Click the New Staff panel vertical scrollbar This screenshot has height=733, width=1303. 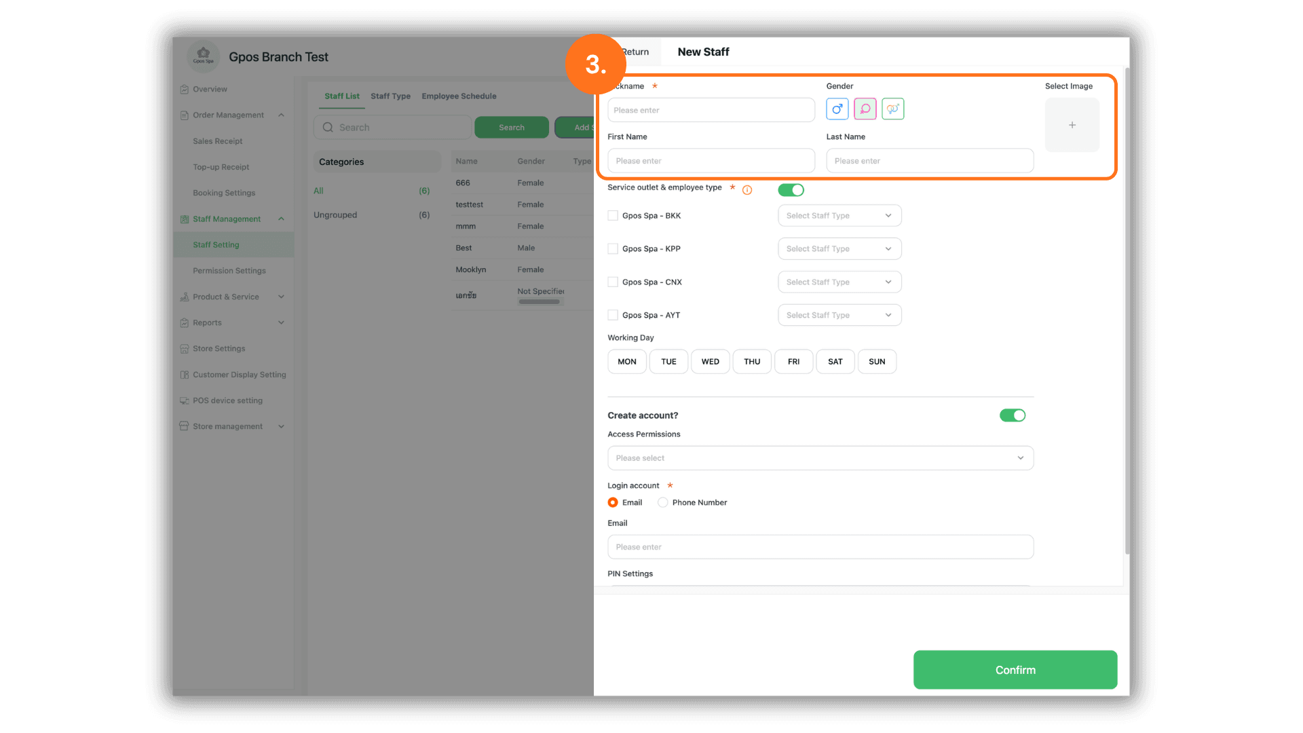pyautogui.click(x=1127, y=312)
